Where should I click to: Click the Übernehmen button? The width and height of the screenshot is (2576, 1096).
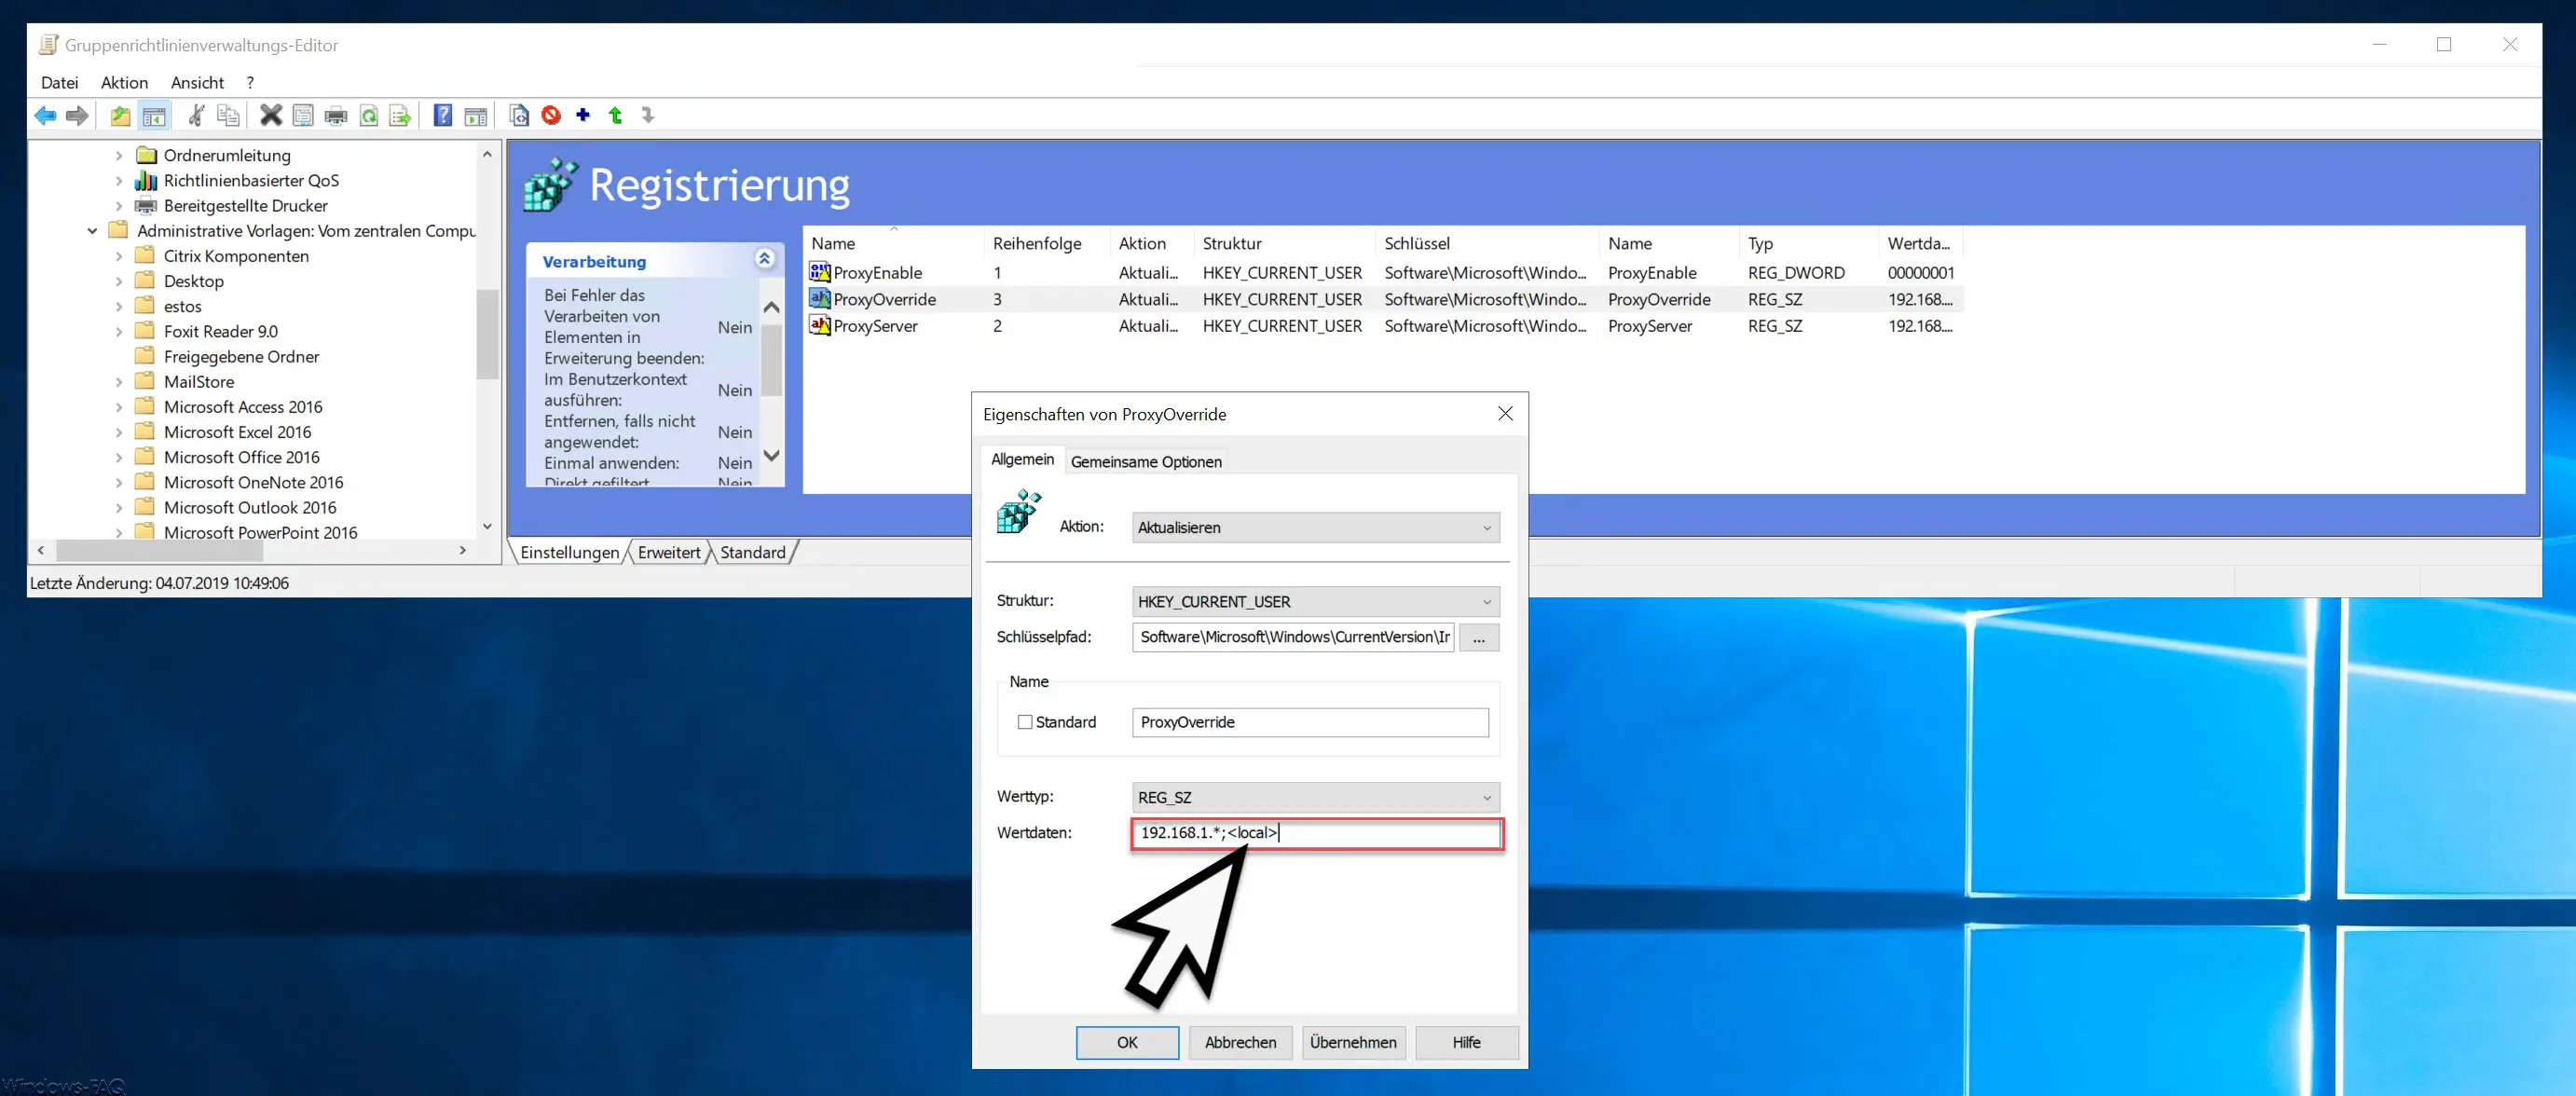pyautogui.click(x=1352, y=1042)
